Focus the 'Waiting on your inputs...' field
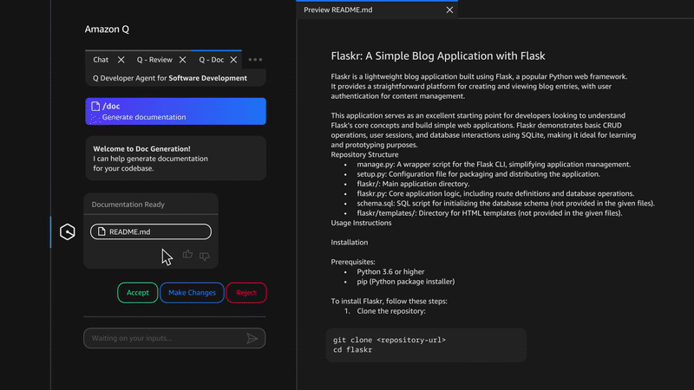This screenshot has height=390, width=694. (x=174, y=338)
